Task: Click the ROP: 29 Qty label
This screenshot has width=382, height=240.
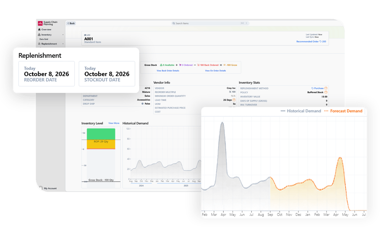Action: [101, 141]
